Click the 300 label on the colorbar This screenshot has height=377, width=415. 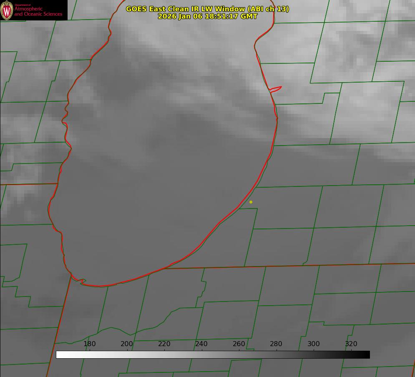(x=314, y=344)
